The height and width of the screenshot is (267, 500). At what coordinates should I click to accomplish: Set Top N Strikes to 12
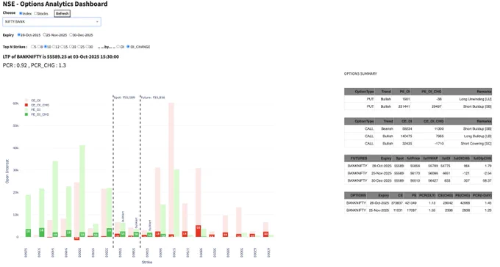54,46
